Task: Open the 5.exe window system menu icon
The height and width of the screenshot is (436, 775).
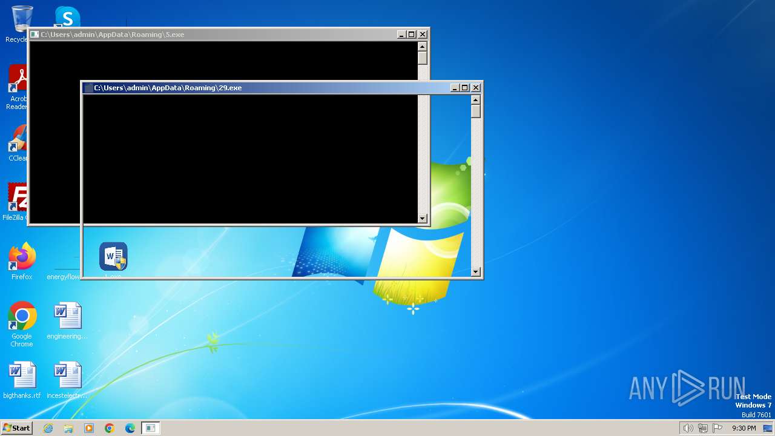Action: point(35,35)
